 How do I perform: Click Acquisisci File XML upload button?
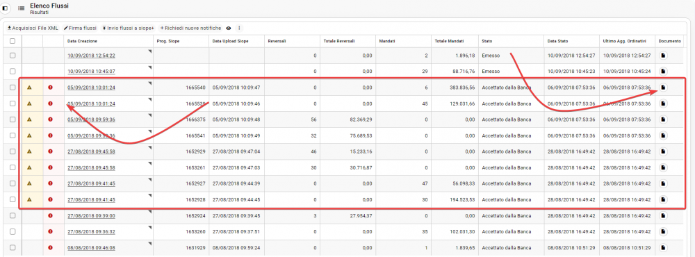click(33, 28)
